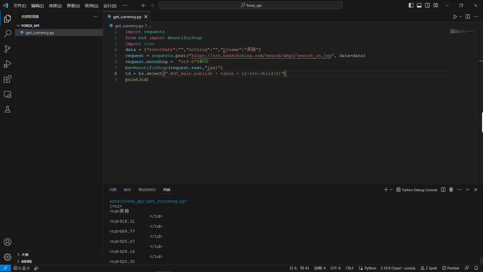
Task: Toggle primary side bar visibility
Action: point(411,5)
